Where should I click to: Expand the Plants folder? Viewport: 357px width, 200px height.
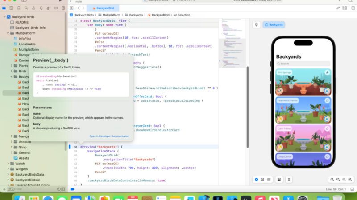coord(12,66)
